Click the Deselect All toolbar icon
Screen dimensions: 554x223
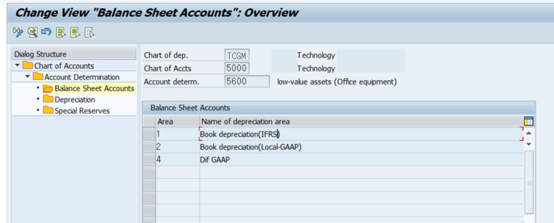[89, 32]
